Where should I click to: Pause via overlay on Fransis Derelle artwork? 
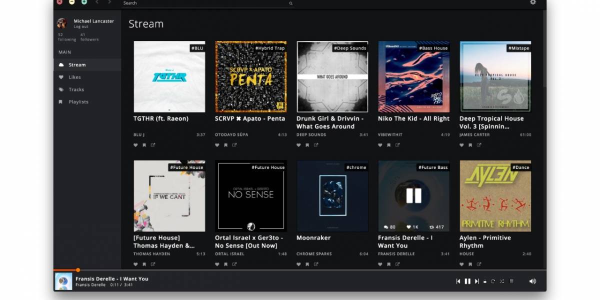(413, 195)
